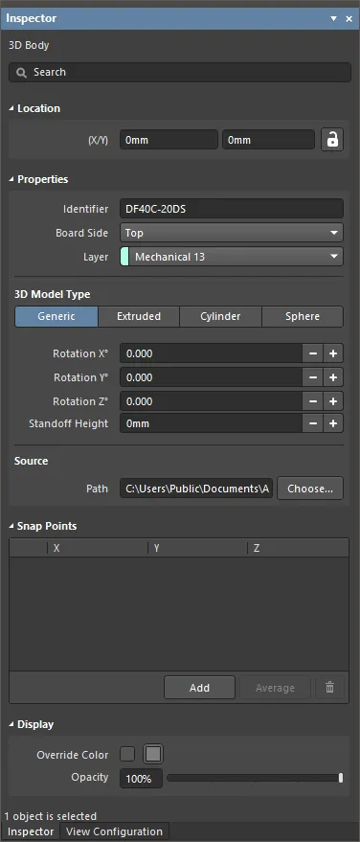Screen dimensions: 360x842
Task: Select Sphere 3D model type
Action: [x=303, y=316]
